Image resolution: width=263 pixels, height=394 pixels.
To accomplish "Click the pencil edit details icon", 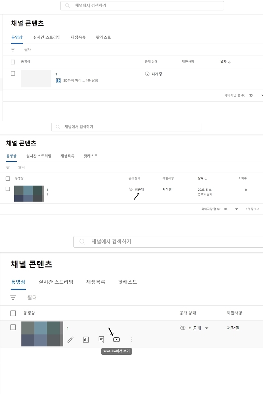I will pos(71,340).
